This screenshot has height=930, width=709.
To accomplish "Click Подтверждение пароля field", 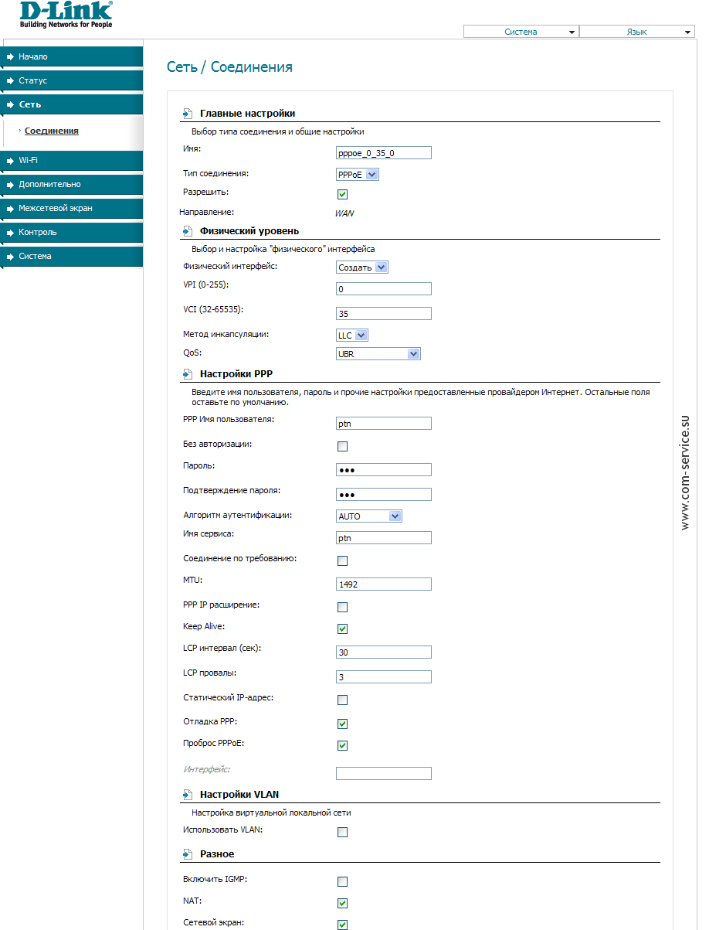I will click(384, 495).
